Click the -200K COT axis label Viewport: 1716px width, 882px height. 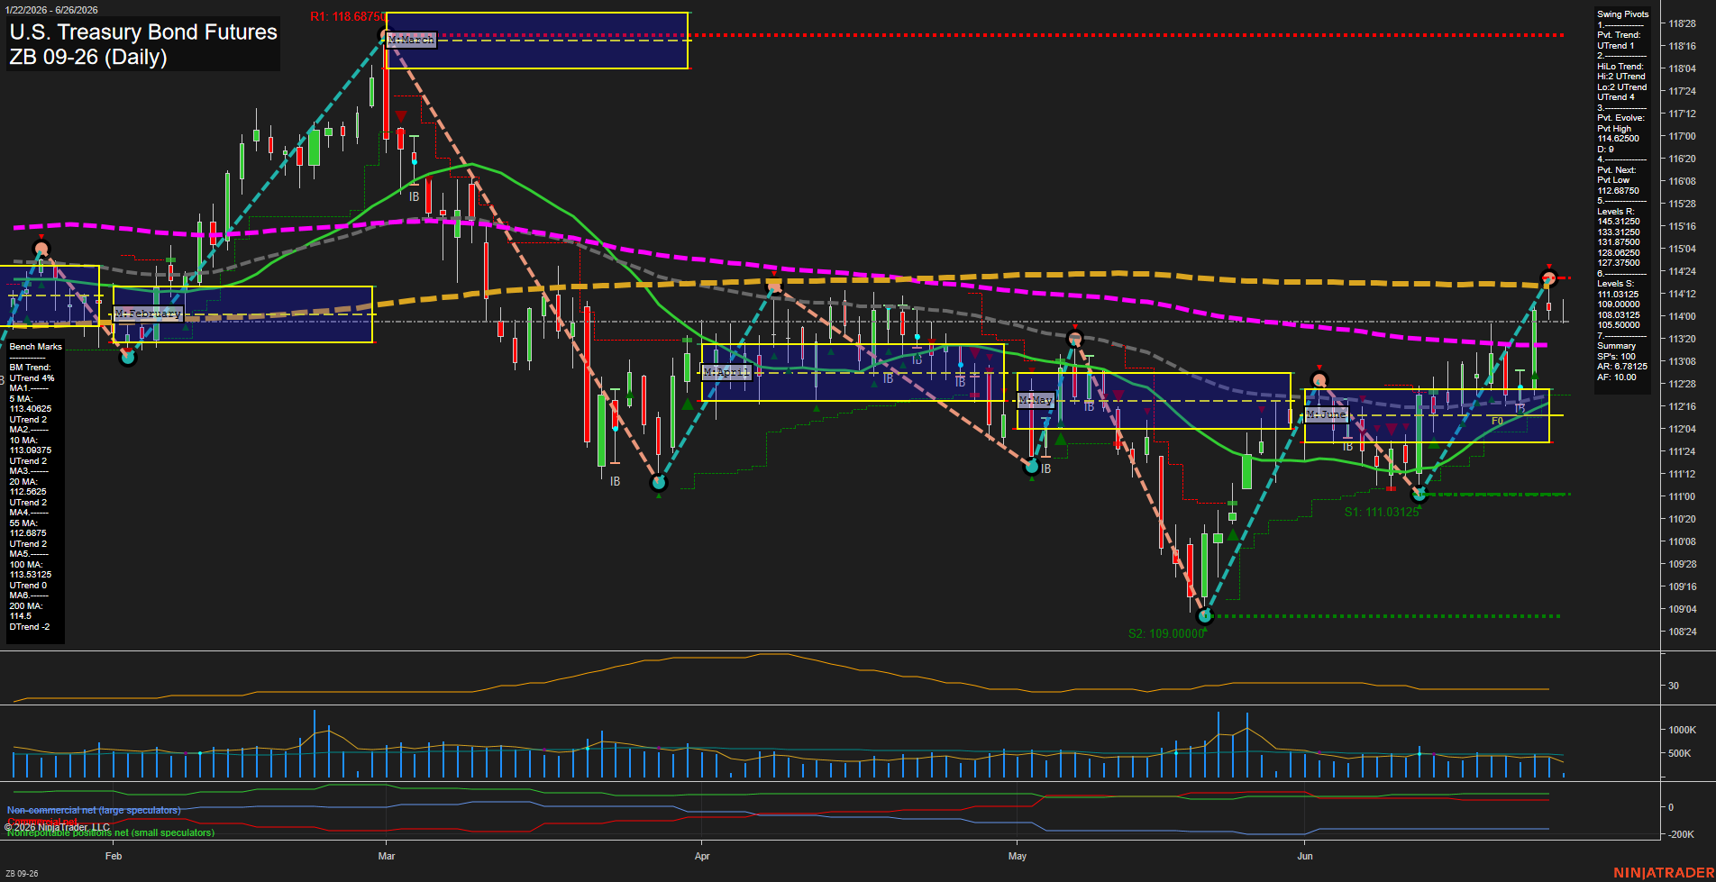click(1682, 834)
